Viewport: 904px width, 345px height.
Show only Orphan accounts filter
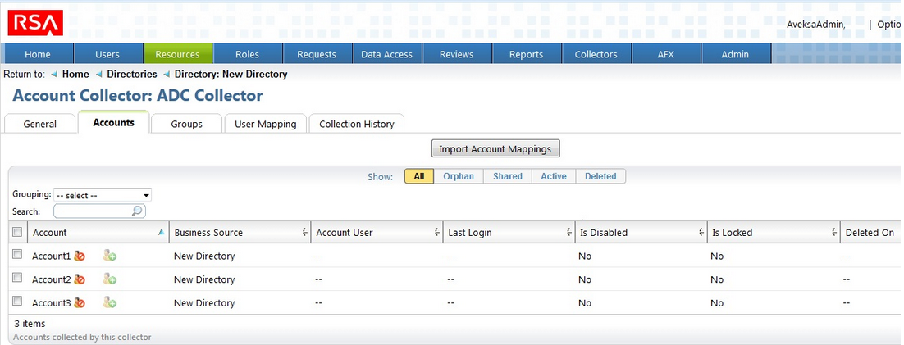click(x=459, y=176)
